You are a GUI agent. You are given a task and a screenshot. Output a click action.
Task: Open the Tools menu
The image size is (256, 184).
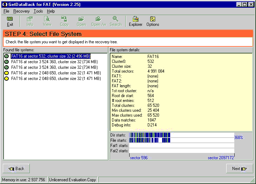point(38,11)
